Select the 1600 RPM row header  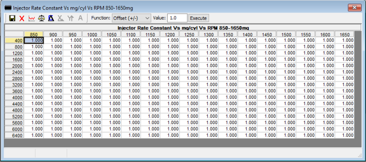tap(14, 59)
